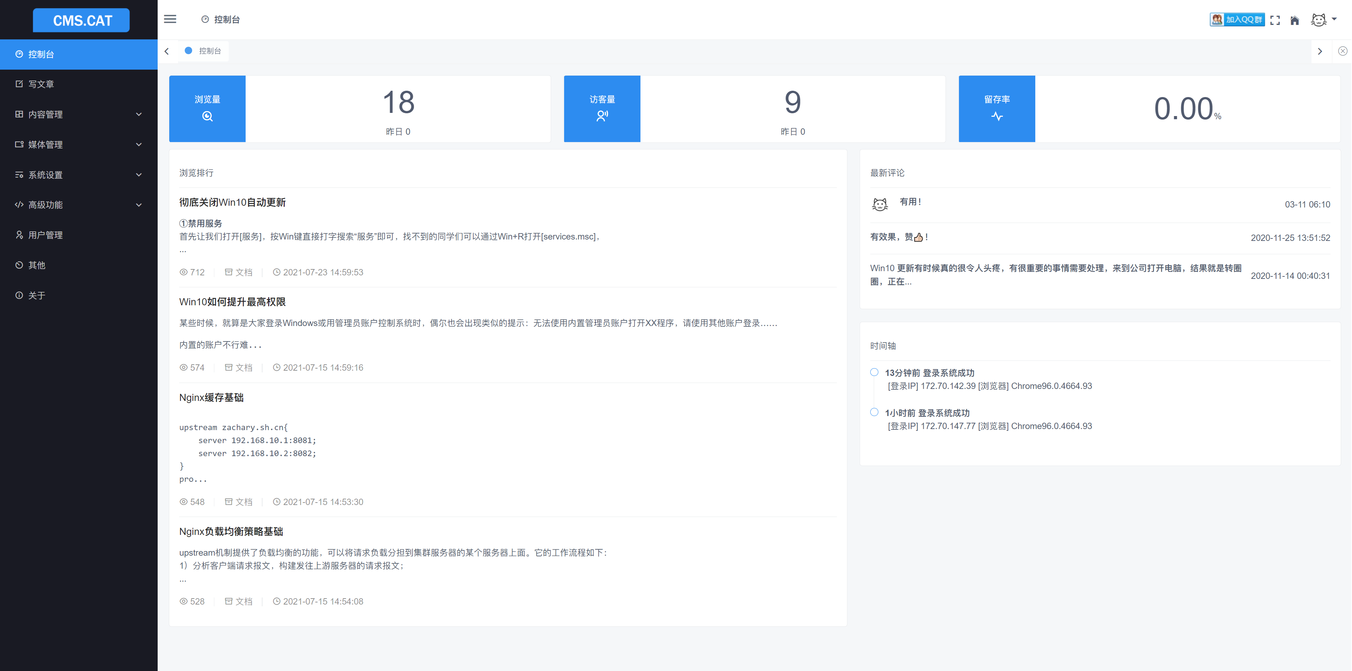Click the page views magnifier icon
The height and width of the screenshot is (671, 1352).
pos(207,116)
